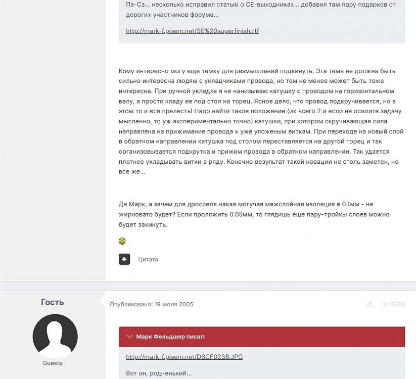Viewport: 416px width, 379px height.
Task: Click the paragraph starting Да Марк
Action: [x=254, y=204]
